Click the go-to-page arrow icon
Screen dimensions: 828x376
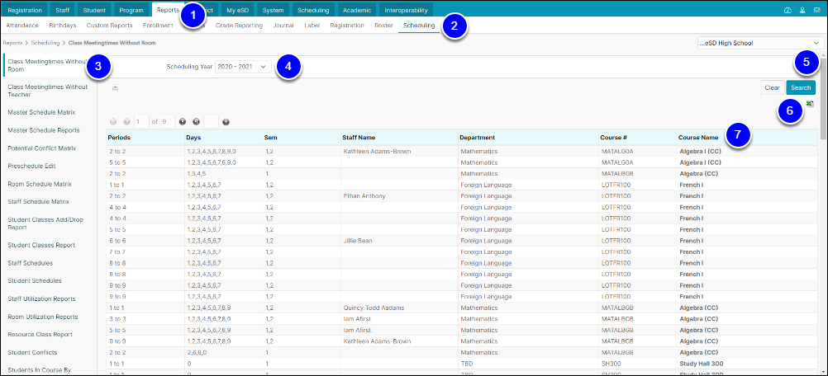(x=226, y=122)
